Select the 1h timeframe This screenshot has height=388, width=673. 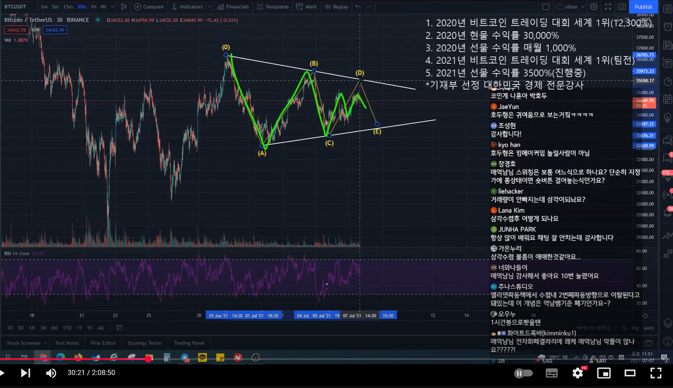pyautogui.click(x=93, y=6)
